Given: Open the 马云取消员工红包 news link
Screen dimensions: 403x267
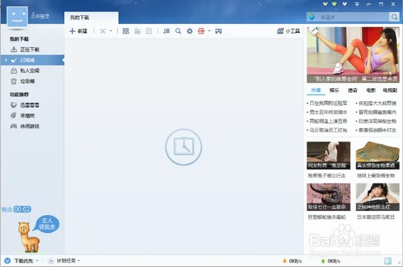Looking at the screenshot, I should pyautogui.click(x=328, y=130).
